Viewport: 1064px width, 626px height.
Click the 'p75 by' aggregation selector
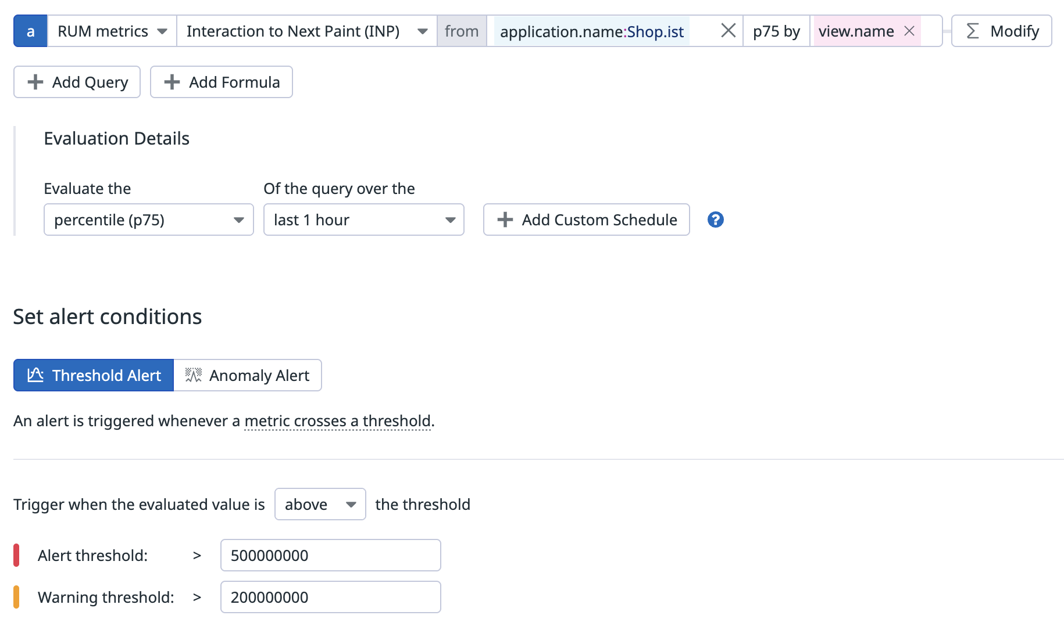[x=776, y=31]
